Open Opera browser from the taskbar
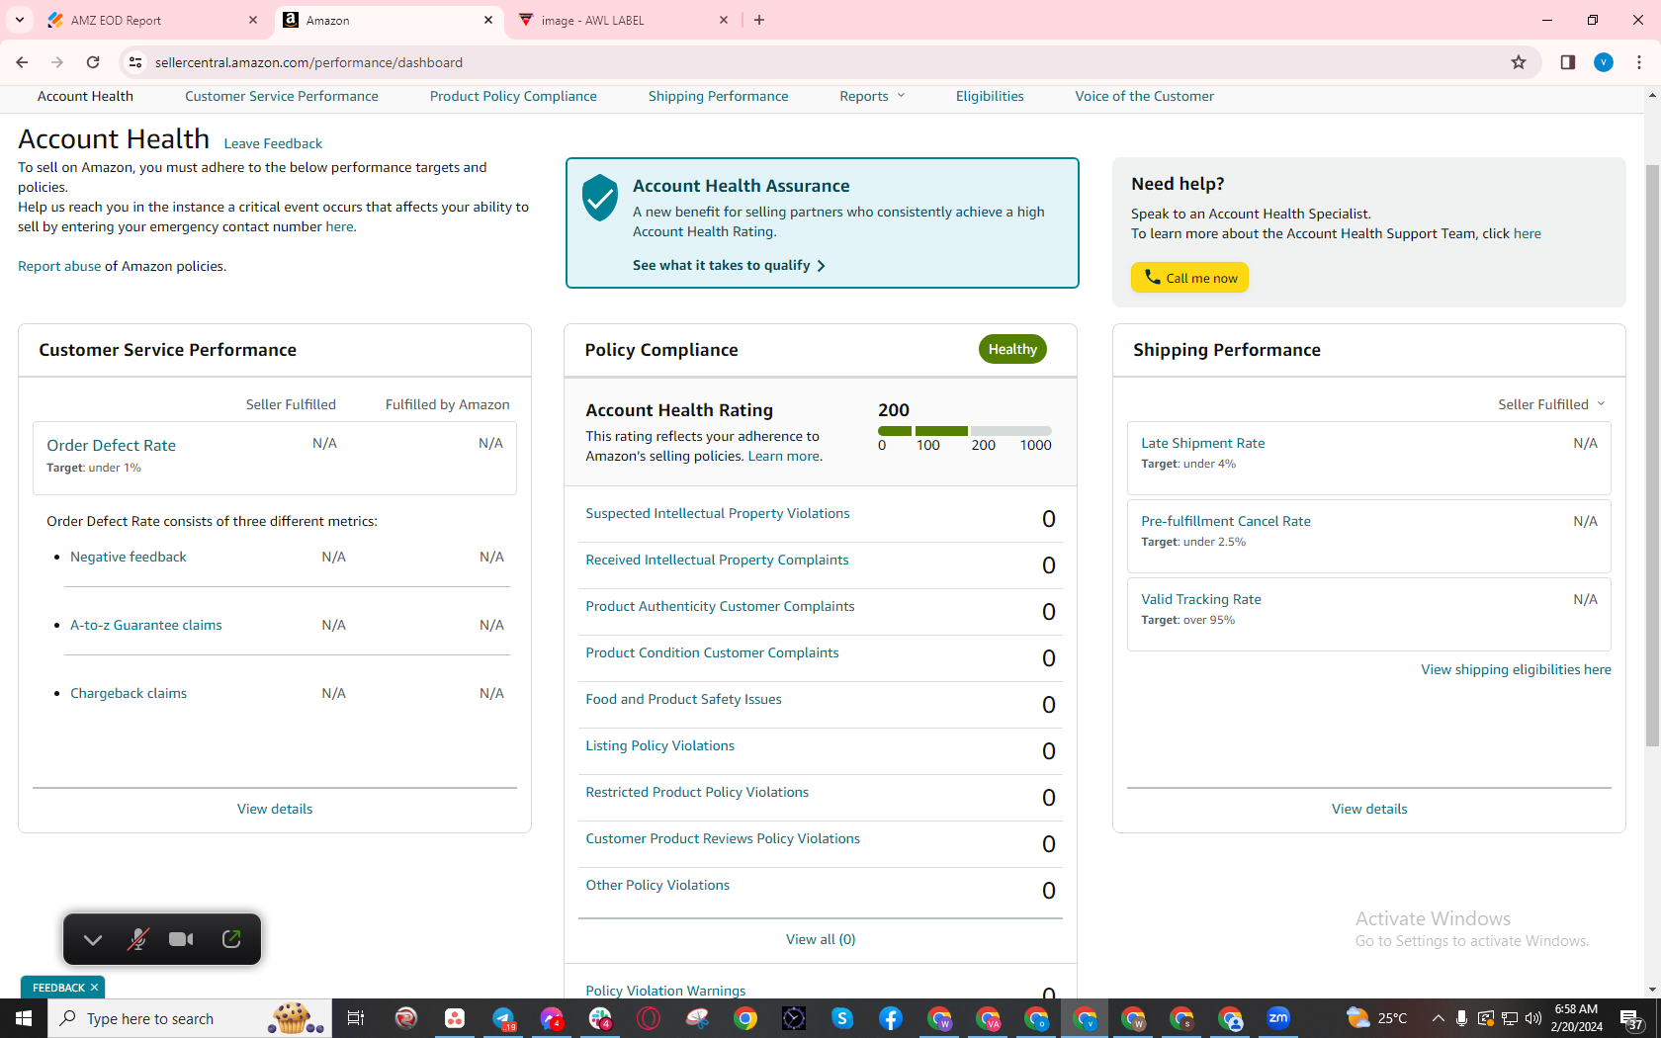Screen dimensions: 1661x1038 pos(649,1018)
